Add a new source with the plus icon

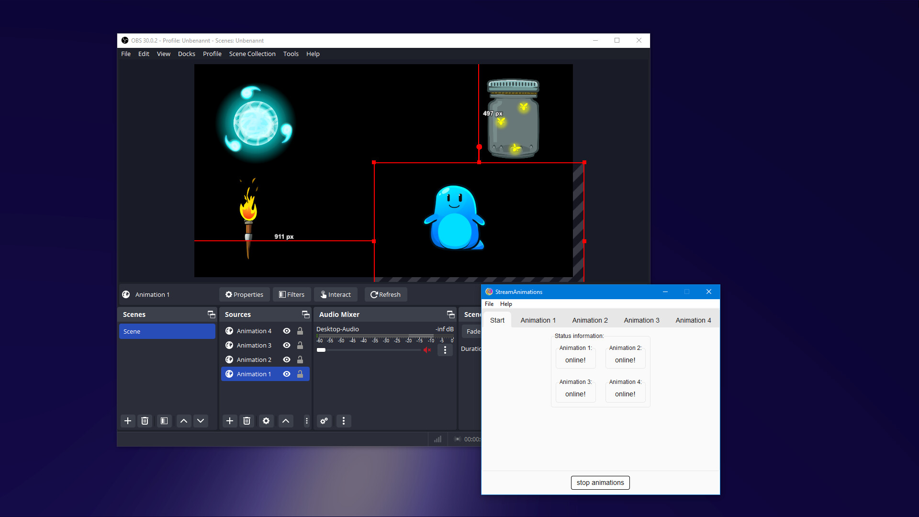point(230,421)
